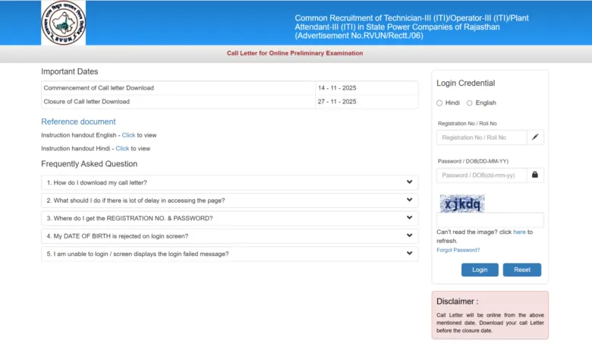Screen dimensions: 592x357
Task: Click the Login button
Action: 480,270
